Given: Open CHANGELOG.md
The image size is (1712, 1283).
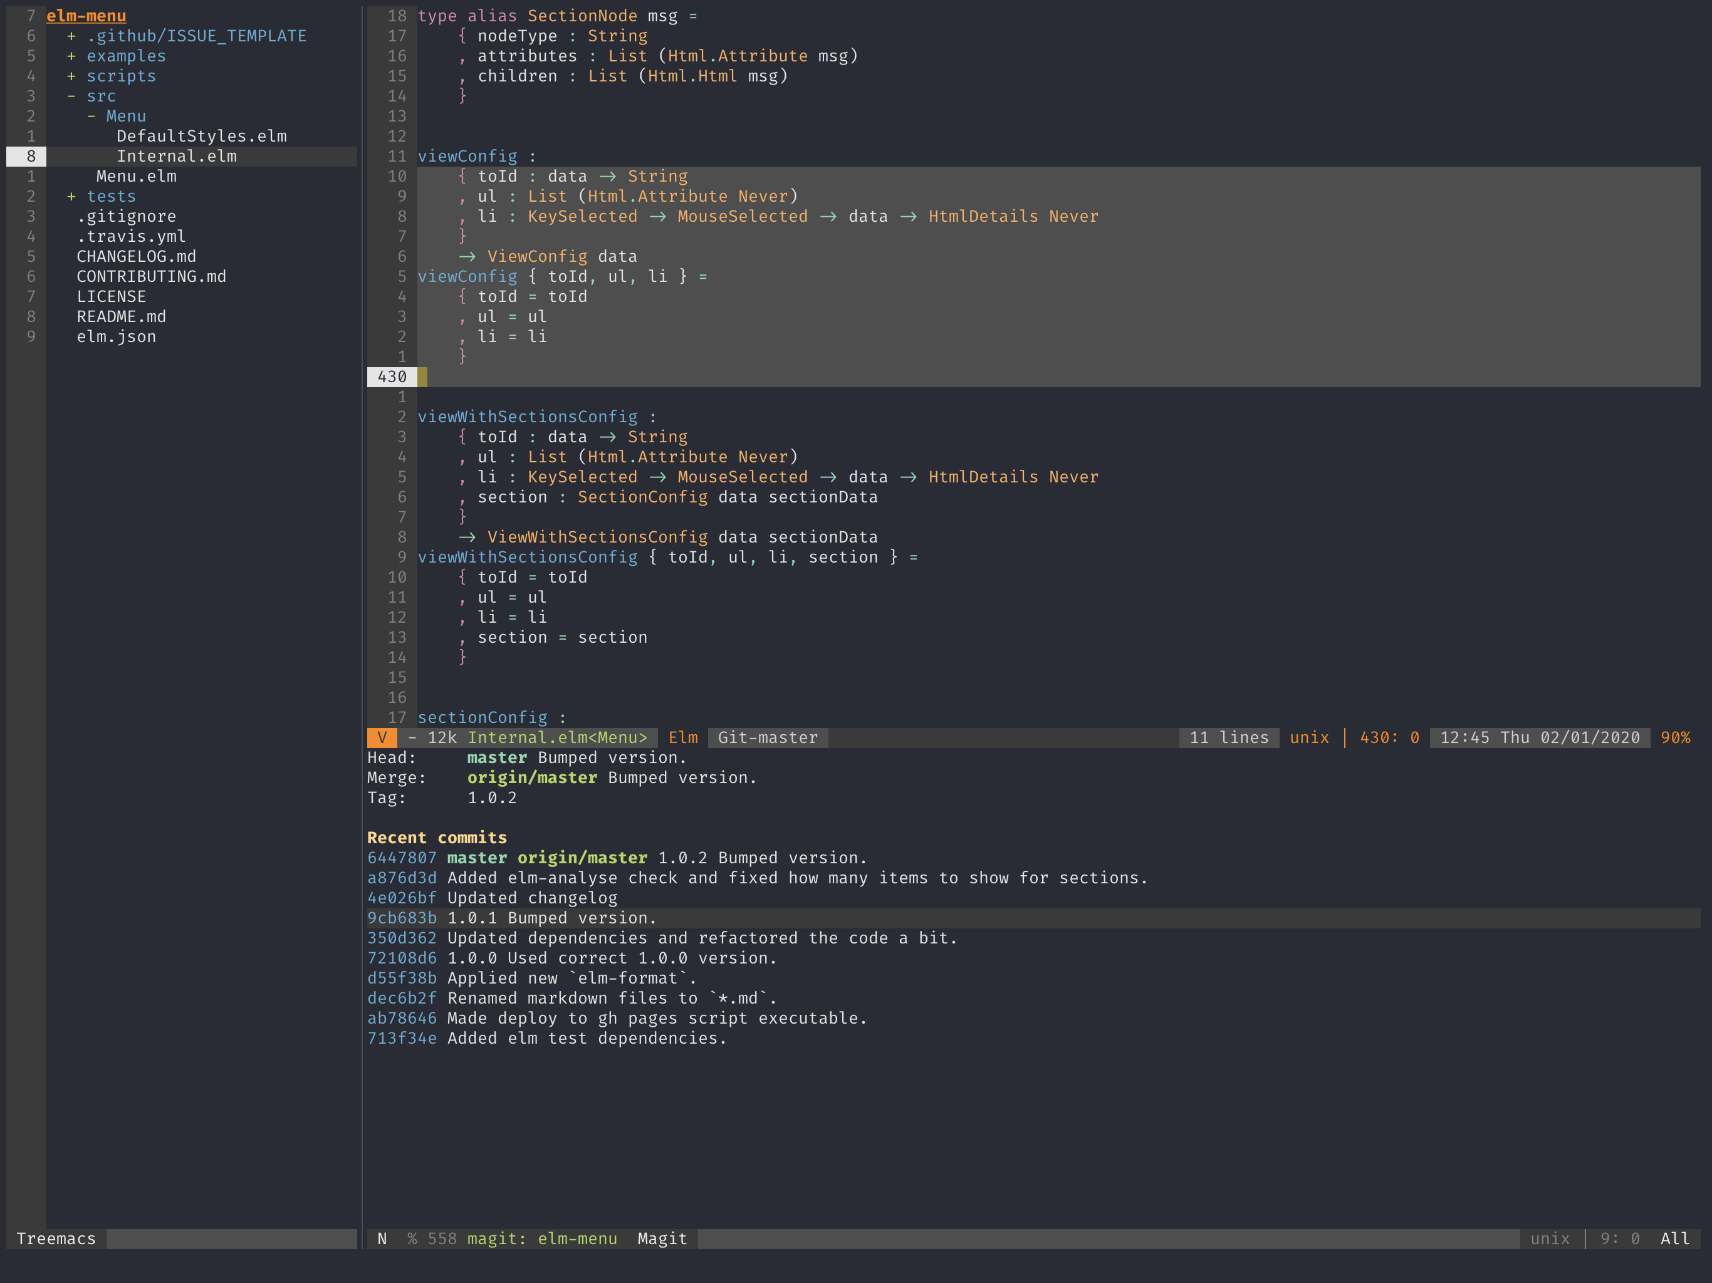Looking at the screenshot, I should pos(136,257).
